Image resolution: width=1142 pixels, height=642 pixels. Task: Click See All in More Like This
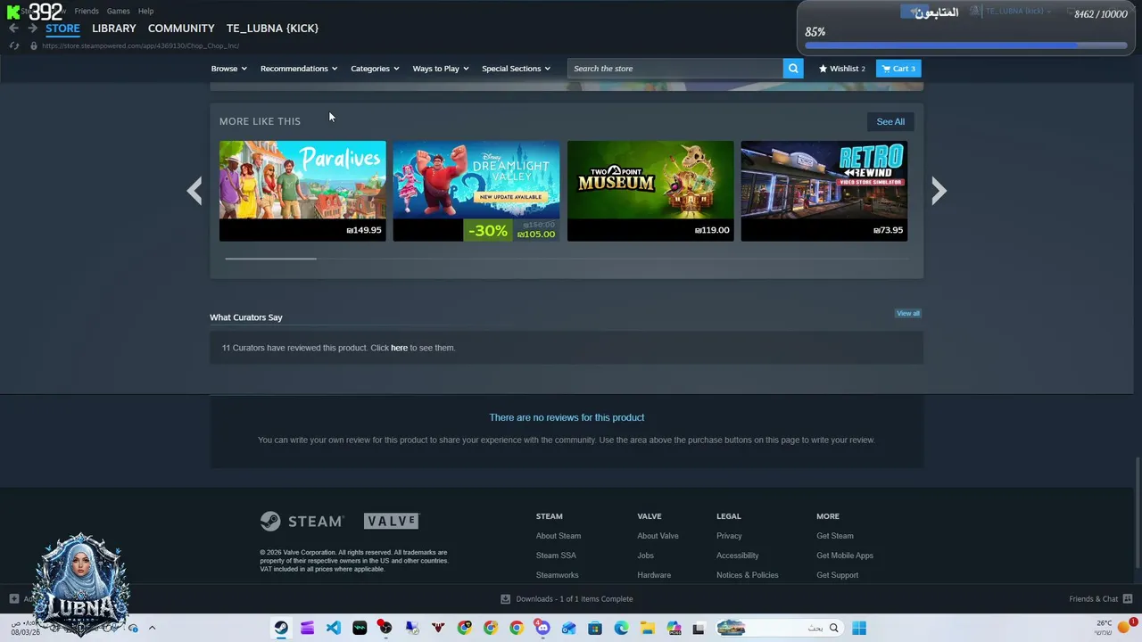[x=890, y=122]
